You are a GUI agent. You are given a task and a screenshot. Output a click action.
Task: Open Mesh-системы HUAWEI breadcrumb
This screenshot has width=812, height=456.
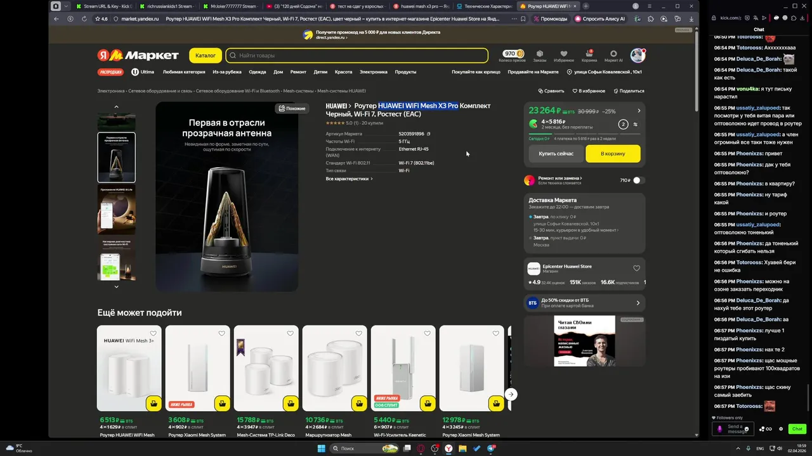341,91
